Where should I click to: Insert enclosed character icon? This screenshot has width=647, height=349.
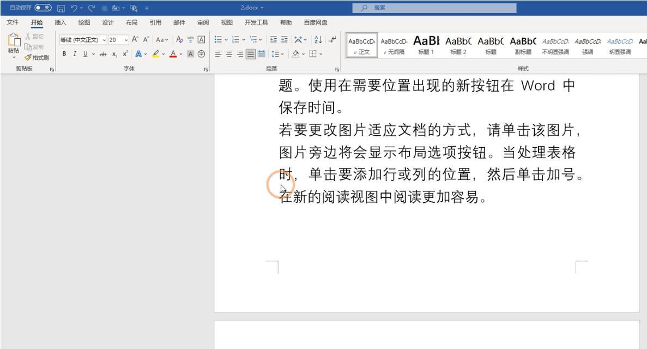coord(201,53)
